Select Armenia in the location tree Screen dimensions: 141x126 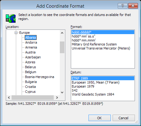point(31,47)
